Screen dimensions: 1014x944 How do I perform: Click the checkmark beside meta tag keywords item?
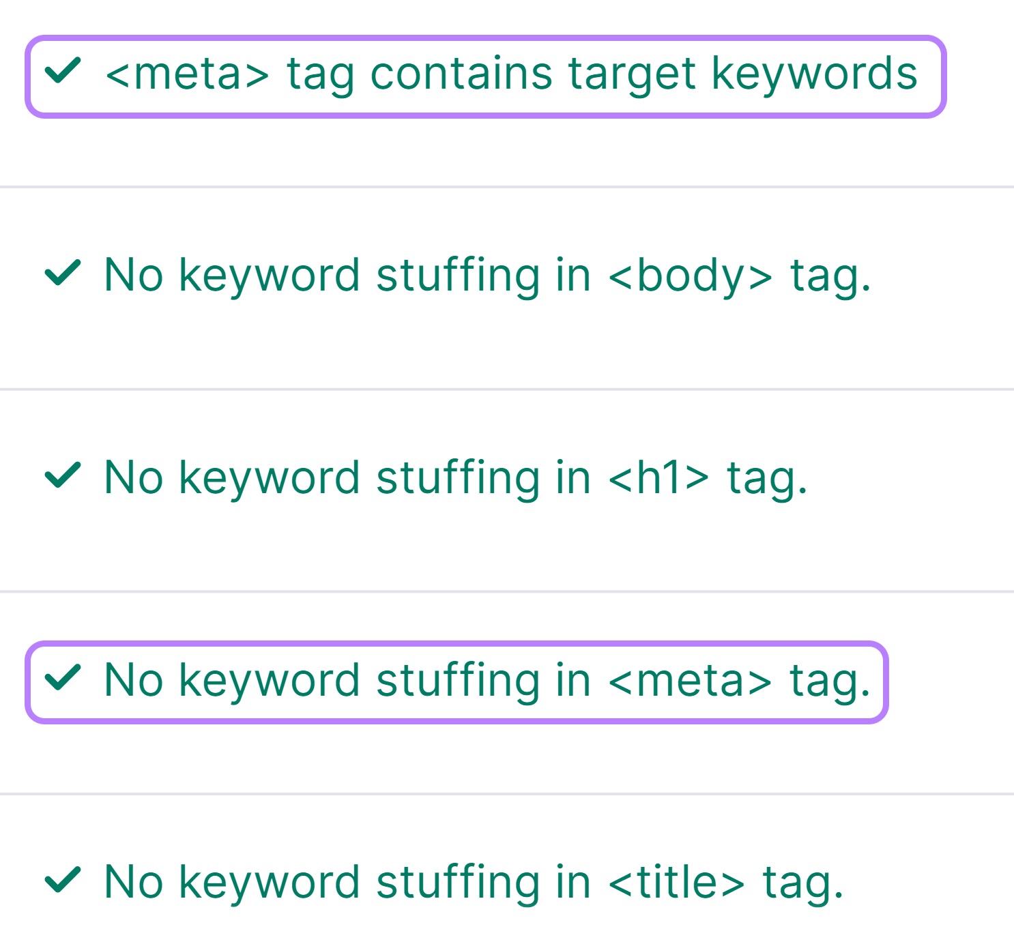point(63,71)
